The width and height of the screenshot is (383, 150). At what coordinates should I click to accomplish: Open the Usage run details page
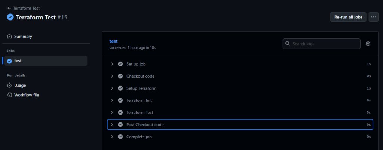tap(20, 85)
